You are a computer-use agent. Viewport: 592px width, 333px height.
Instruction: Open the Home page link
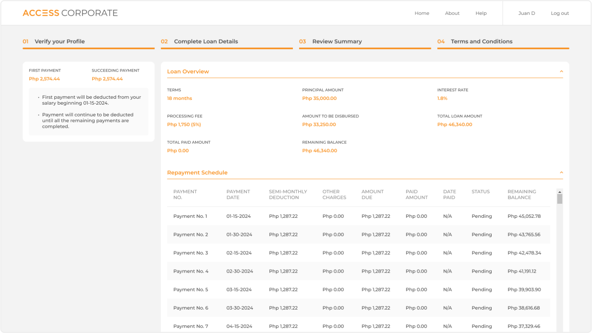point(422,13)
